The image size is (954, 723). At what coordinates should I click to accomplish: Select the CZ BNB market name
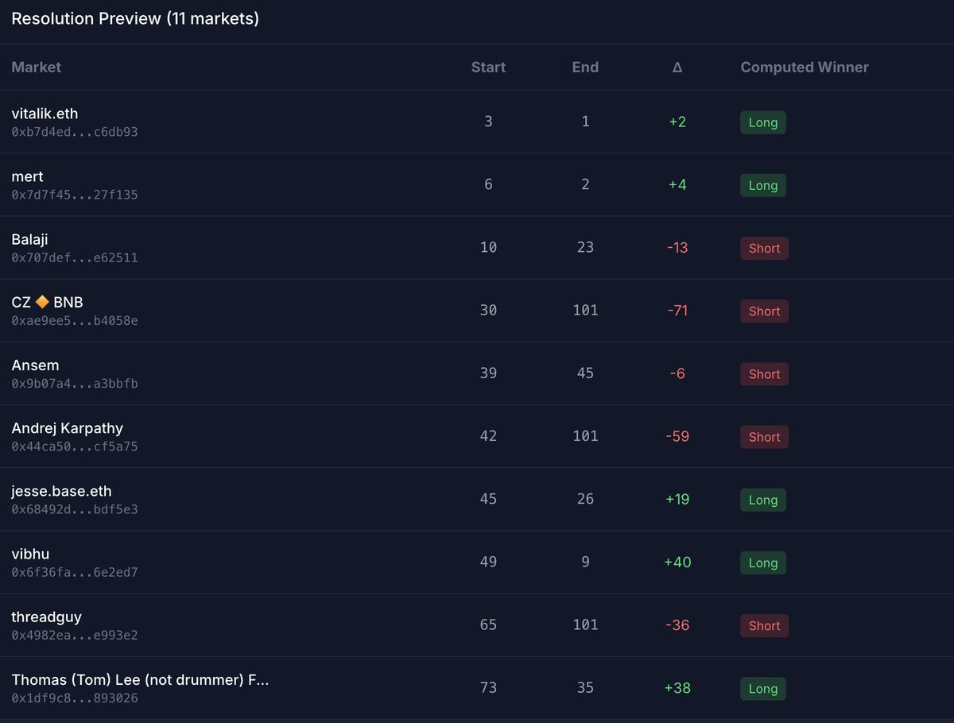47,302
